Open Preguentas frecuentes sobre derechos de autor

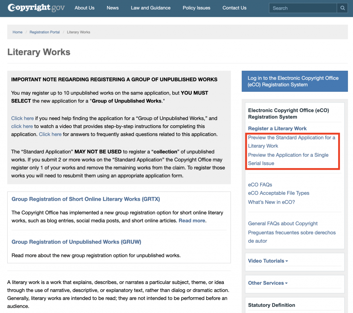tap(292, 237)
